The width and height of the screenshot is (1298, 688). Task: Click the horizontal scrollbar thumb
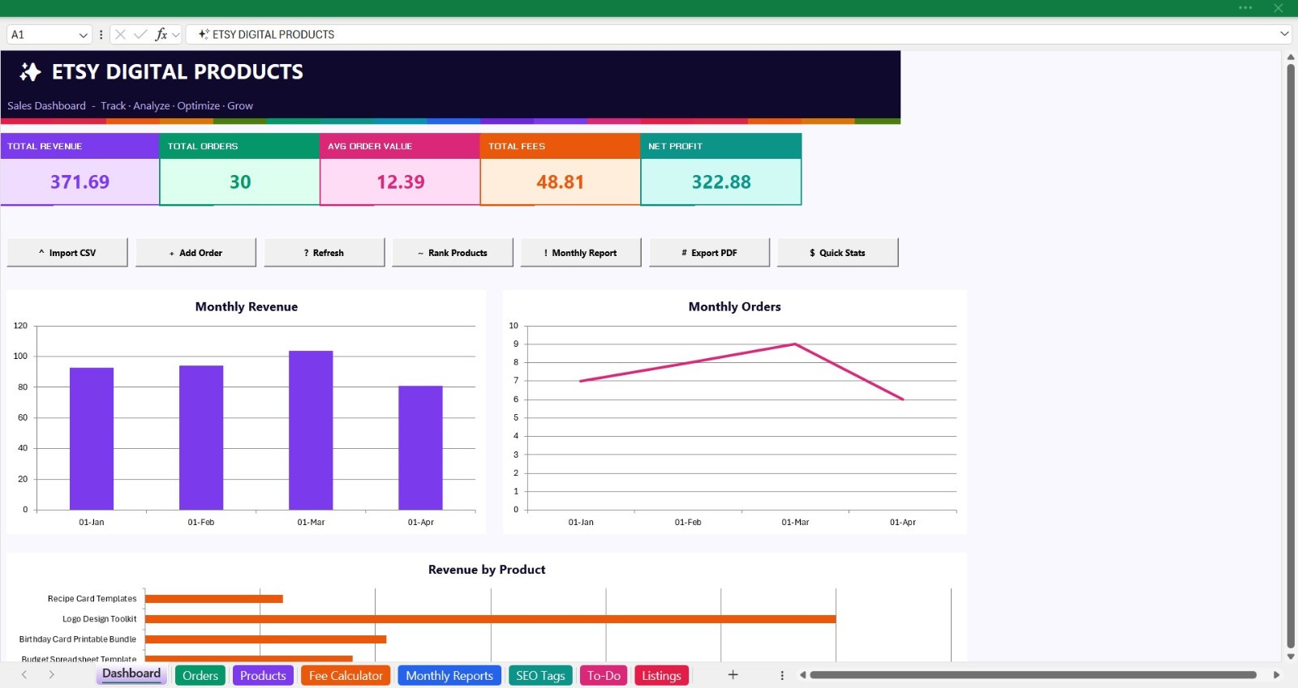point(1033,674)
